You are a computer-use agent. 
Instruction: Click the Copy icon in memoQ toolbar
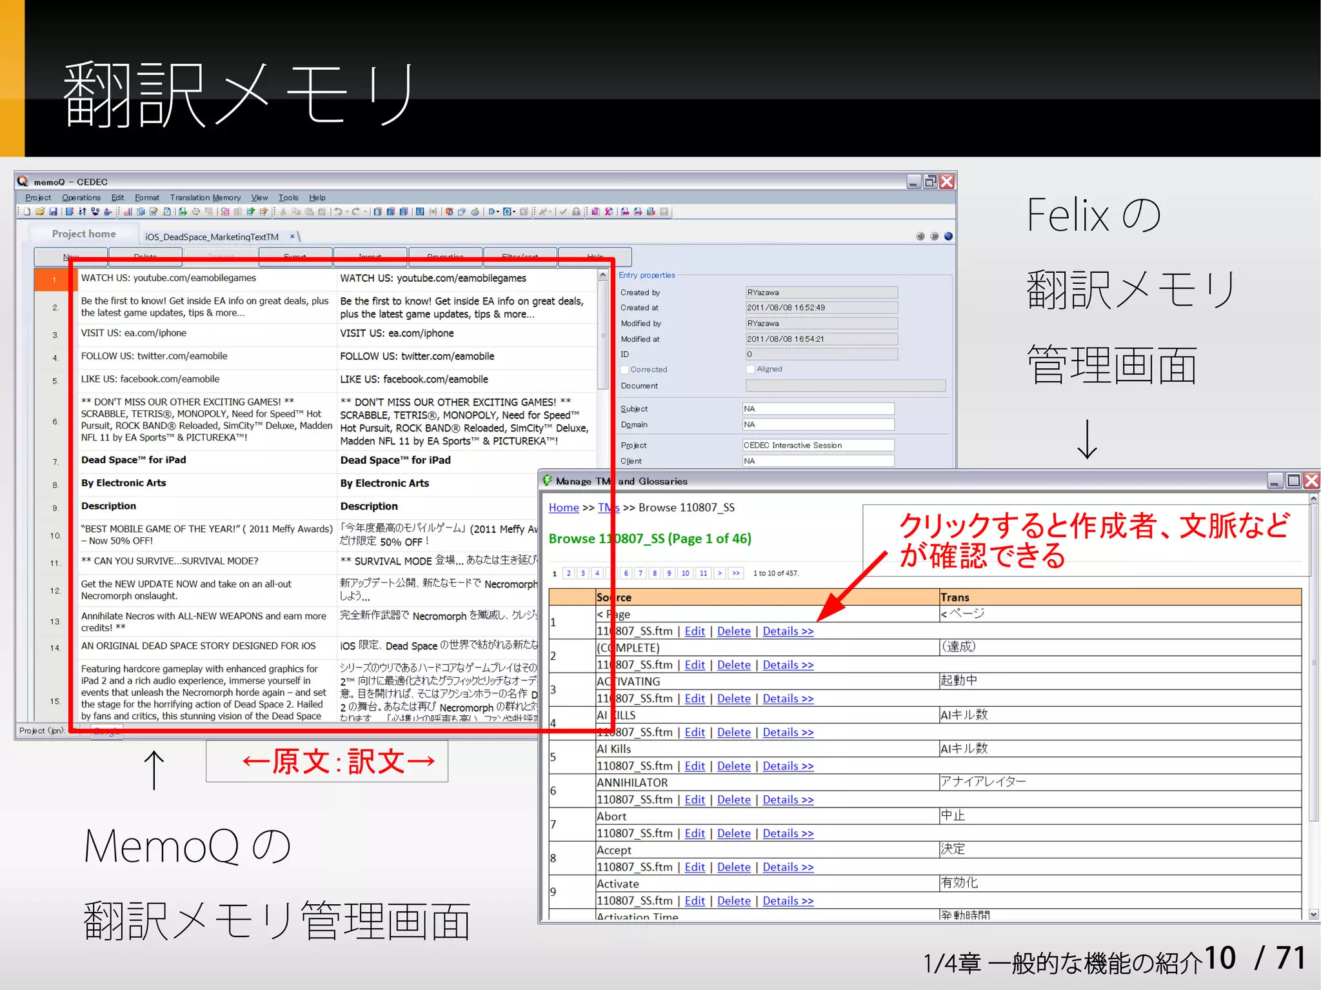click(296, 212)
